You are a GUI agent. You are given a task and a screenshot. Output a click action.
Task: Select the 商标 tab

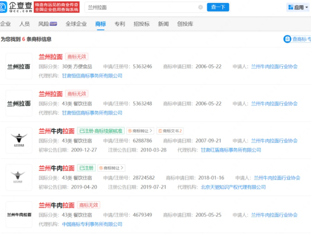100,24
